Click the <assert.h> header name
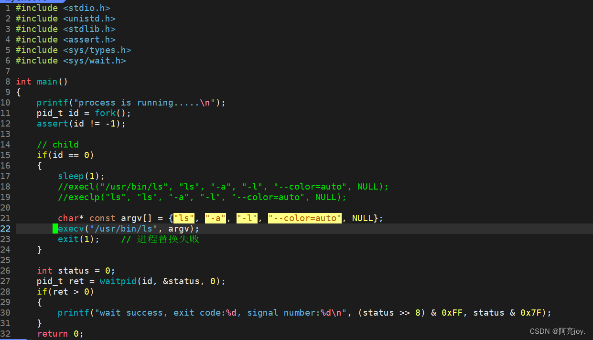 pyautogui.click(x=89, y=40)
